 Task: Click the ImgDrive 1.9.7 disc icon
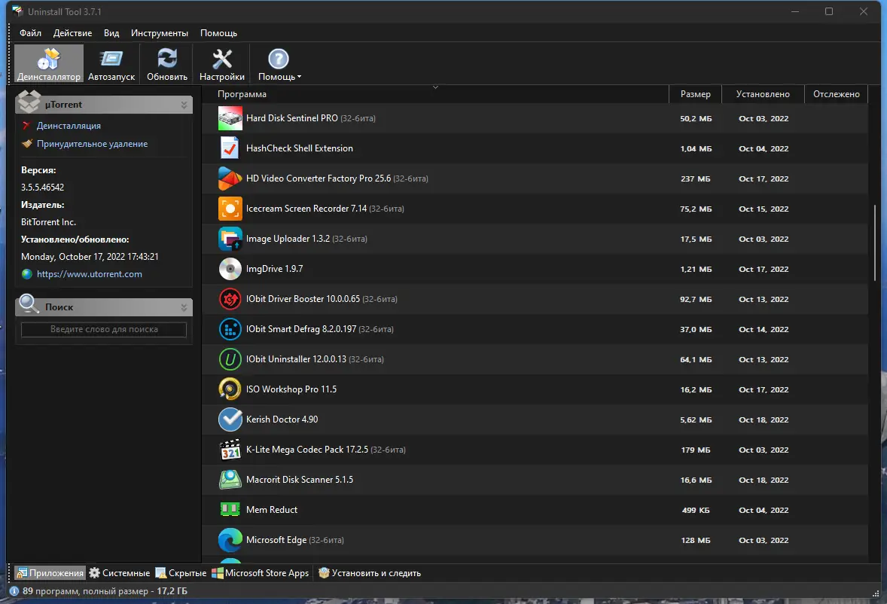[x=230, y=269]
